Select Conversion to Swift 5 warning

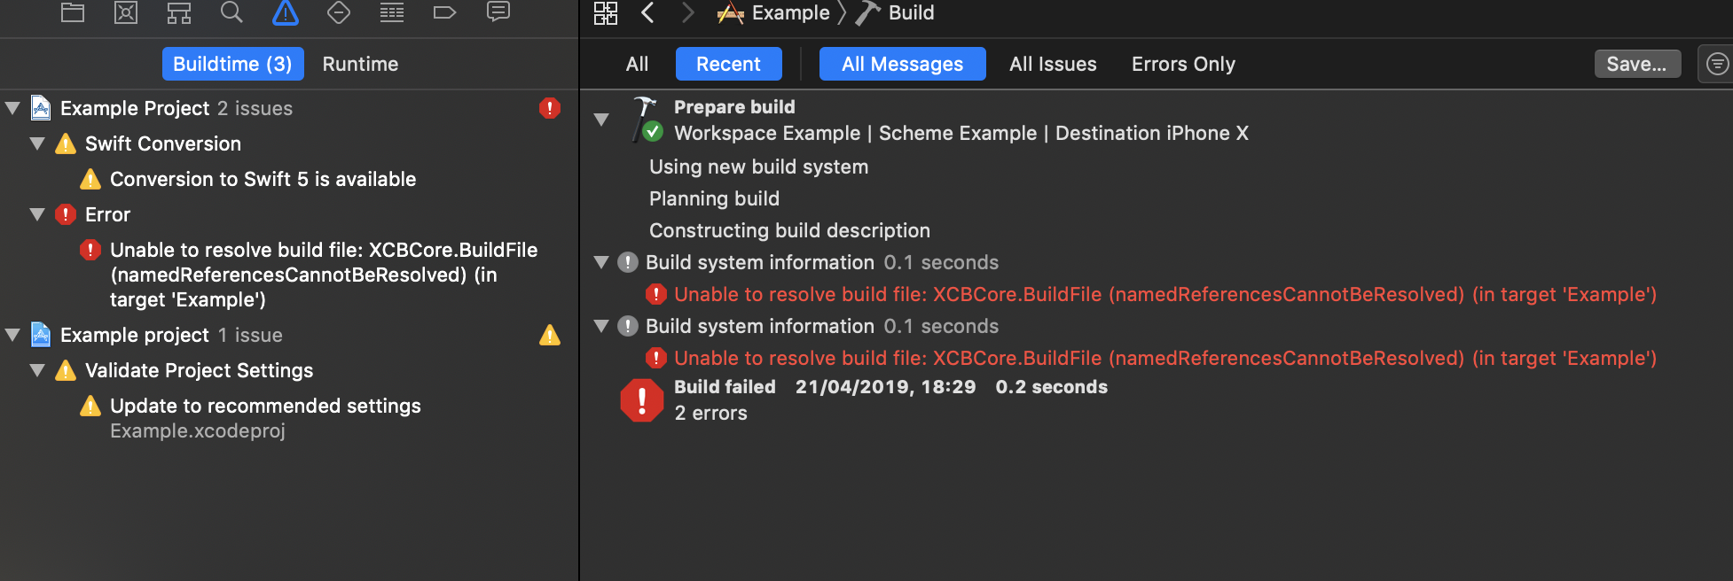tap(262, 179)
